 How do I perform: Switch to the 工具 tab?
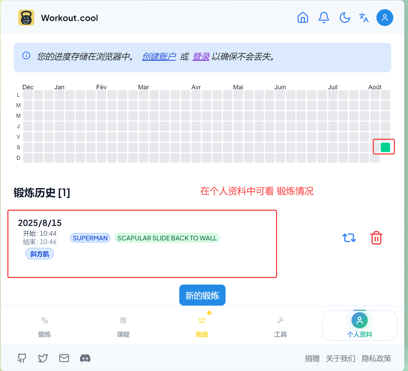(280, 327)
